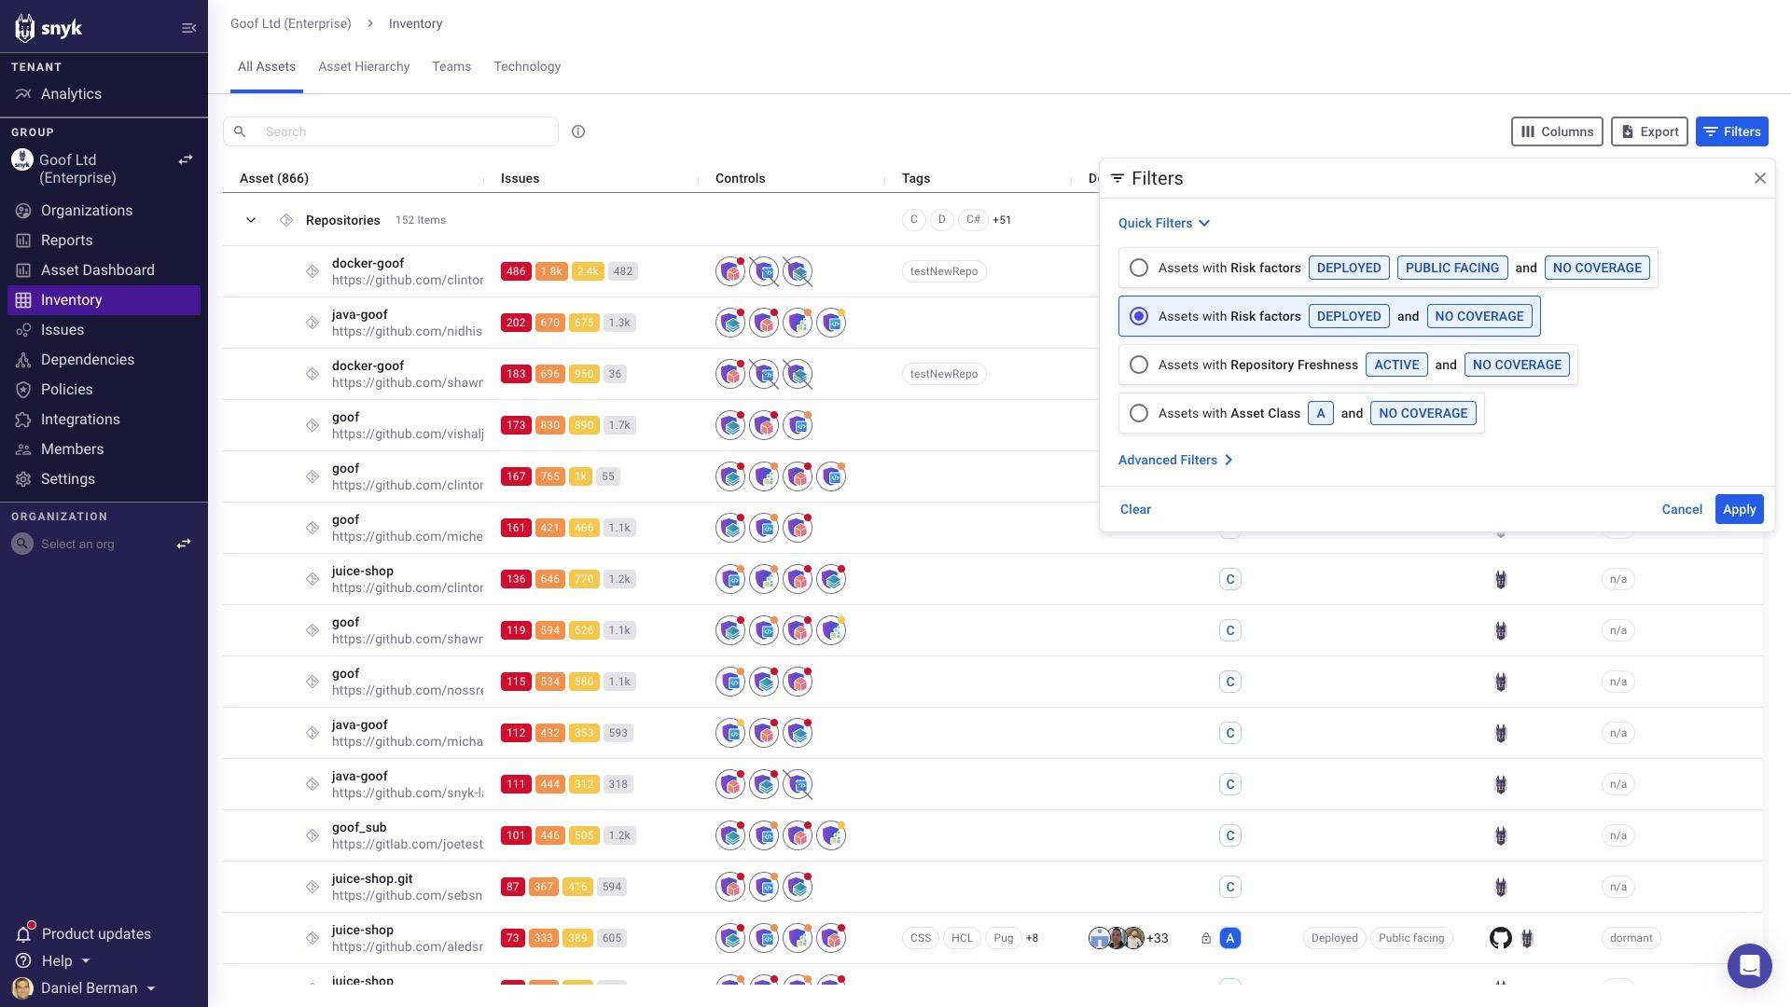Open Columns chooser

pyautogui.click(x=1557, y=131)
